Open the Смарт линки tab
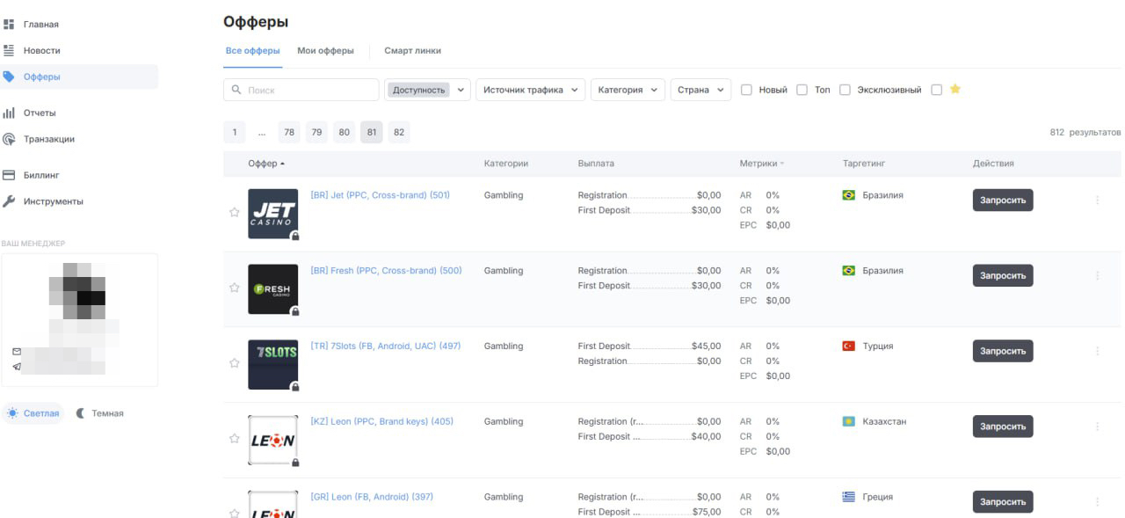The height and width of the screenshot is (518, 1125). point(412,51)
